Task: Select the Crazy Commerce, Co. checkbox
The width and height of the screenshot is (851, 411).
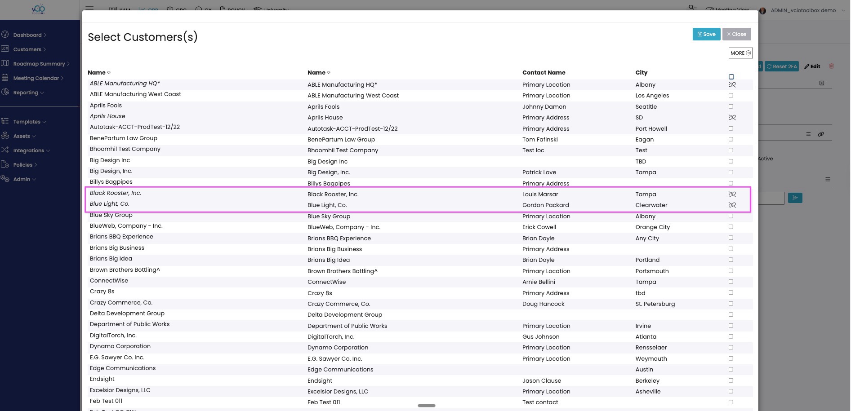Action: click(731, 304)
